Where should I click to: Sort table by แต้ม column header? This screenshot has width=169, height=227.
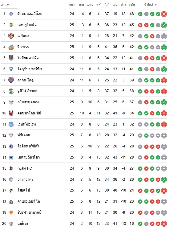tap(131, 5)
